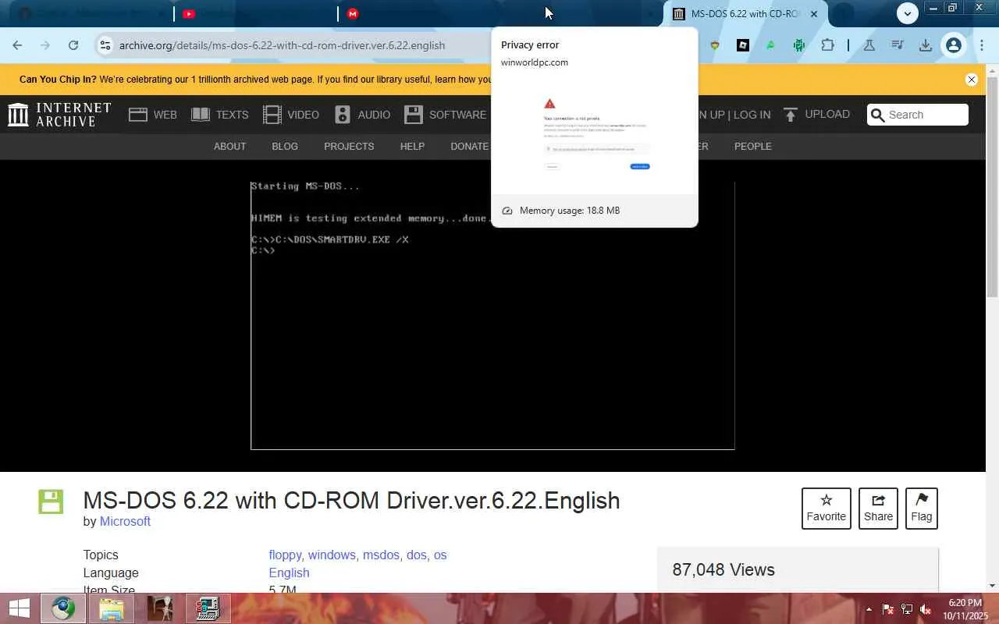Click the English language link
This screenshot has height=624, width=999.
click(289, 573)
